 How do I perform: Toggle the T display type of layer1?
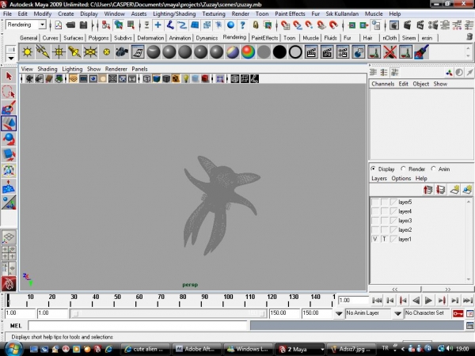384,239
